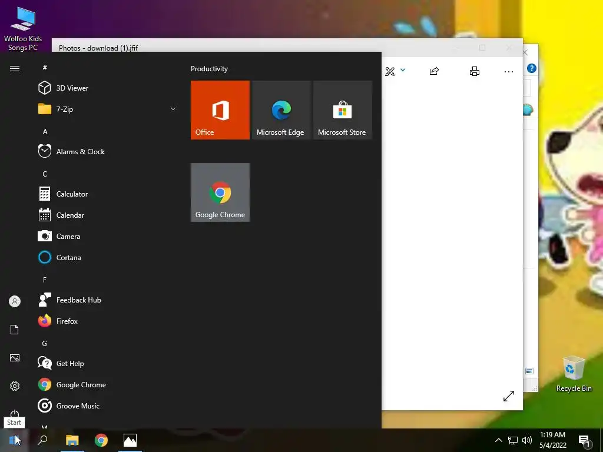The image size is (603, 452).
Task: Click the Start button on taskbar
Action: [14, 440]
